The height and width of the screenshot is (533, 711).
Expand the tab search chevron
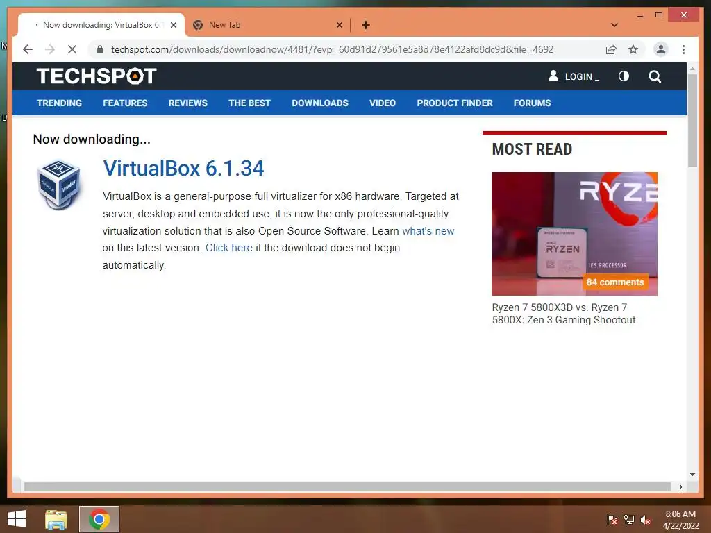coord(614,25)
